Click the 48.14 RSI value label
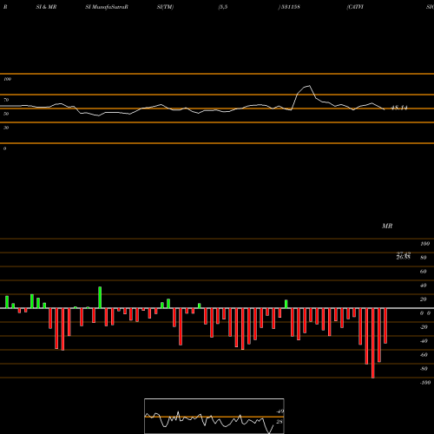434x434 pixels. (x=399, y=108)
